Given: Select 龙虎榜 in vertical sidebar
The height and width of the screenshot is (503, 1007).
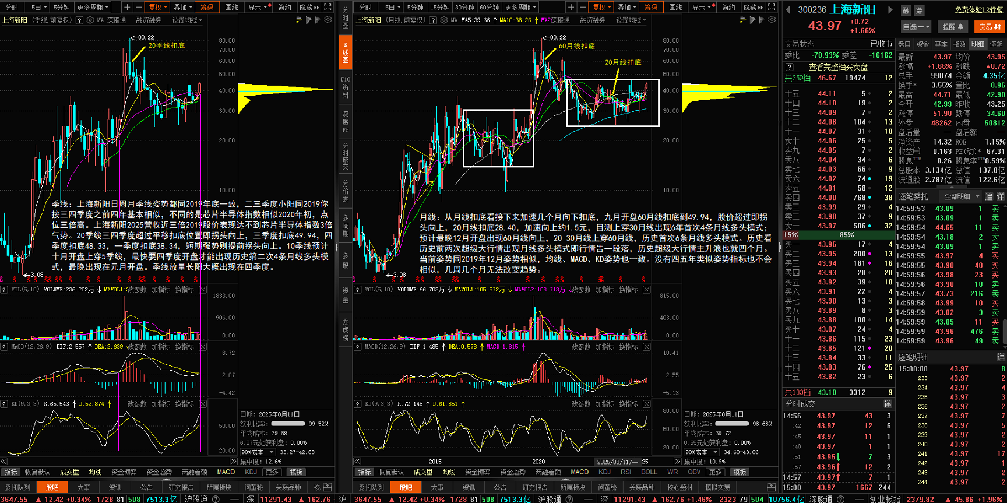Looking at the screenshot, I should point(346,330).
